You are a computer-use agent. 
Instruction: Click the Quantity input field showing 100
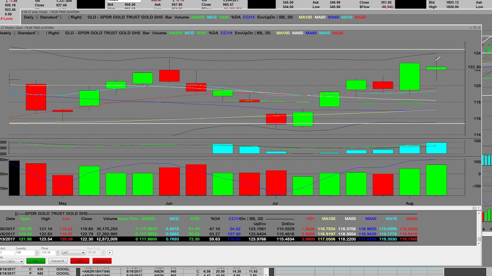pos(25,253)
